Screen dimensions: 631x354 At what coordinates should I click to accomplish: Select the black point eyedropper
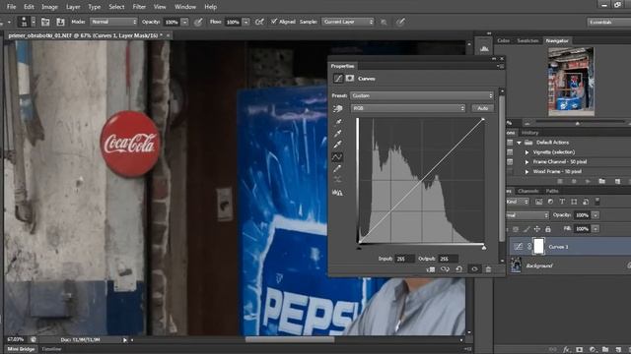pos(338,122)
